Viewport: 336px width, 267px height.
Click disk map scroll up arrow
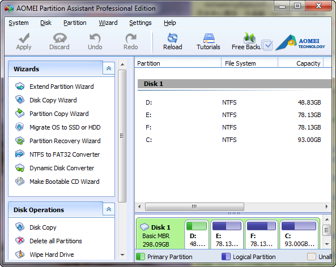(x=327, y=219)
